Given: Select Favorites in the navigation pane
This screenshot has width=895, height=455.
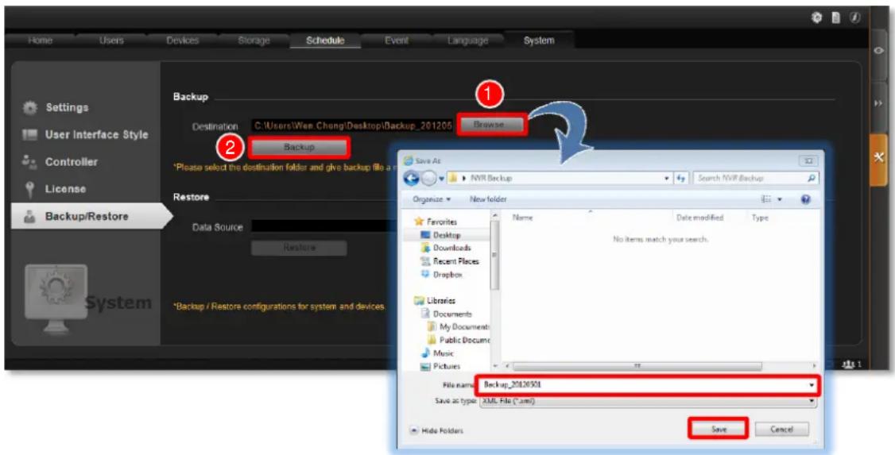Looking at the screenshot, I should [x=436, y=222].
